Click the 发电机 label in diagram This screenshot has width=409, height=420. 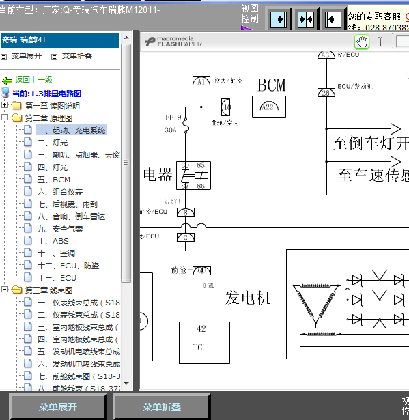click(x=248, y=298)
